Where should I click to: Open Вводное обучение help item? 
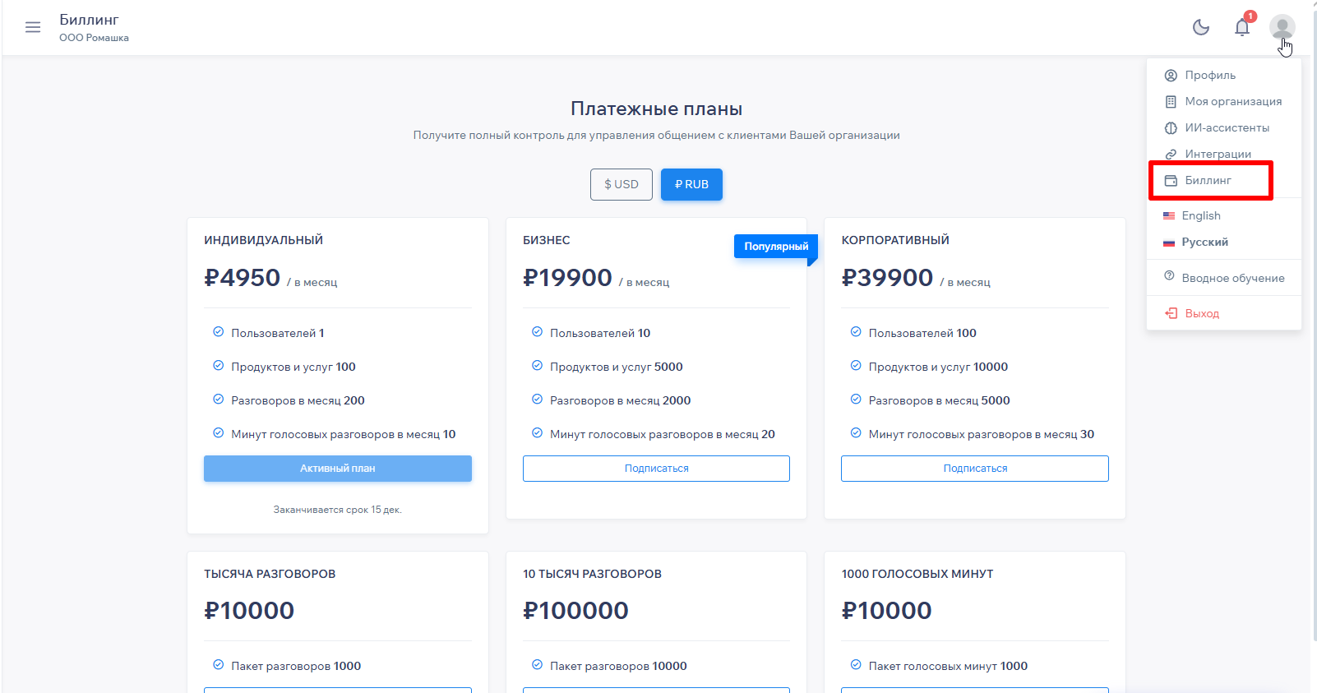pyautogui.click(x=1232, y=278)
